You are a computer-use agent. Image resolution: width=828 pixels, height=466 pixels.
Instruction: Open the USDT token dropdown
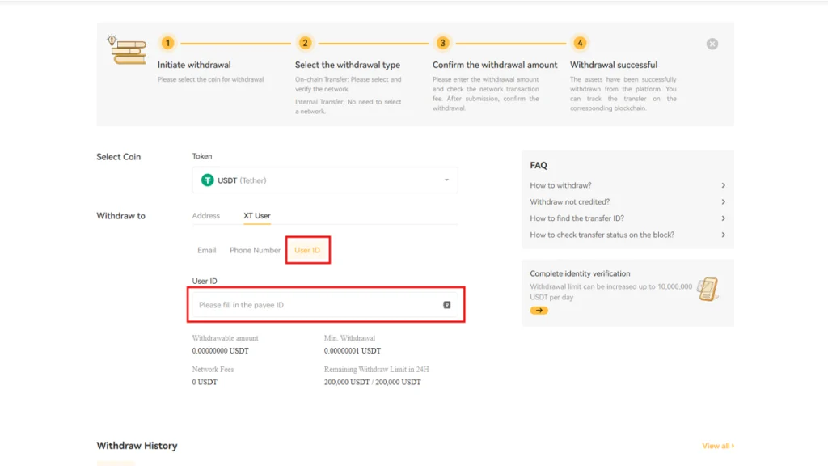click(x=325, y=180)
